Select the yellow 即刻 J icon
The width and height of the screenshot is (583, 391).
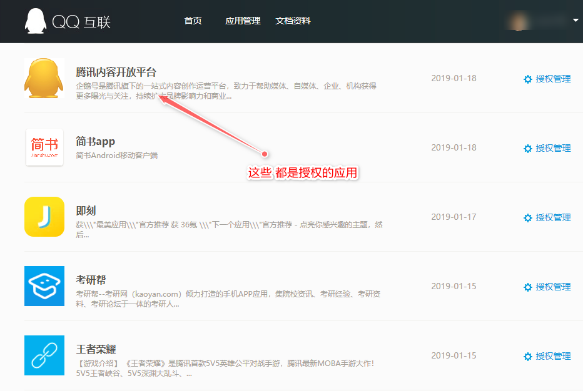[x=44, y=217]
